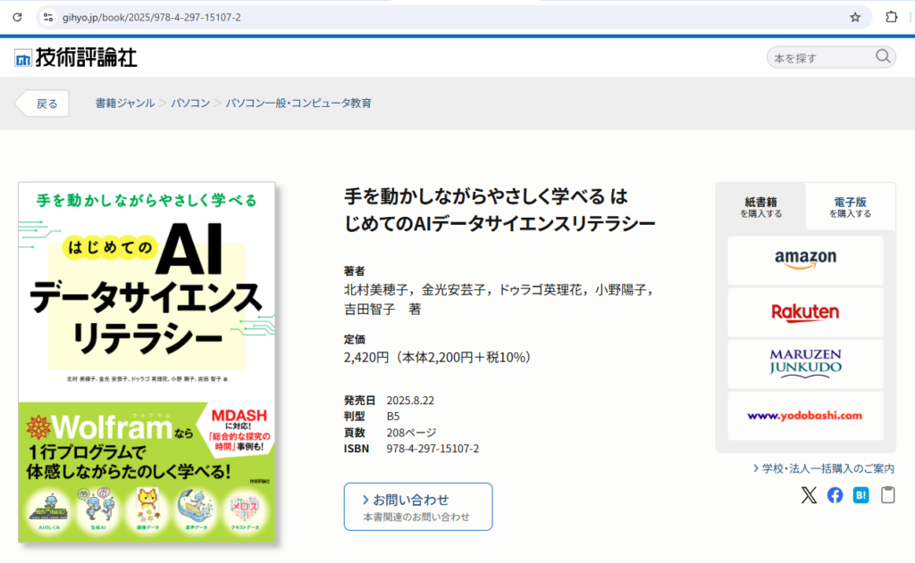Open site information icon in address bar
This screenshot has height=563, width=915.
[x=48, y=18]
